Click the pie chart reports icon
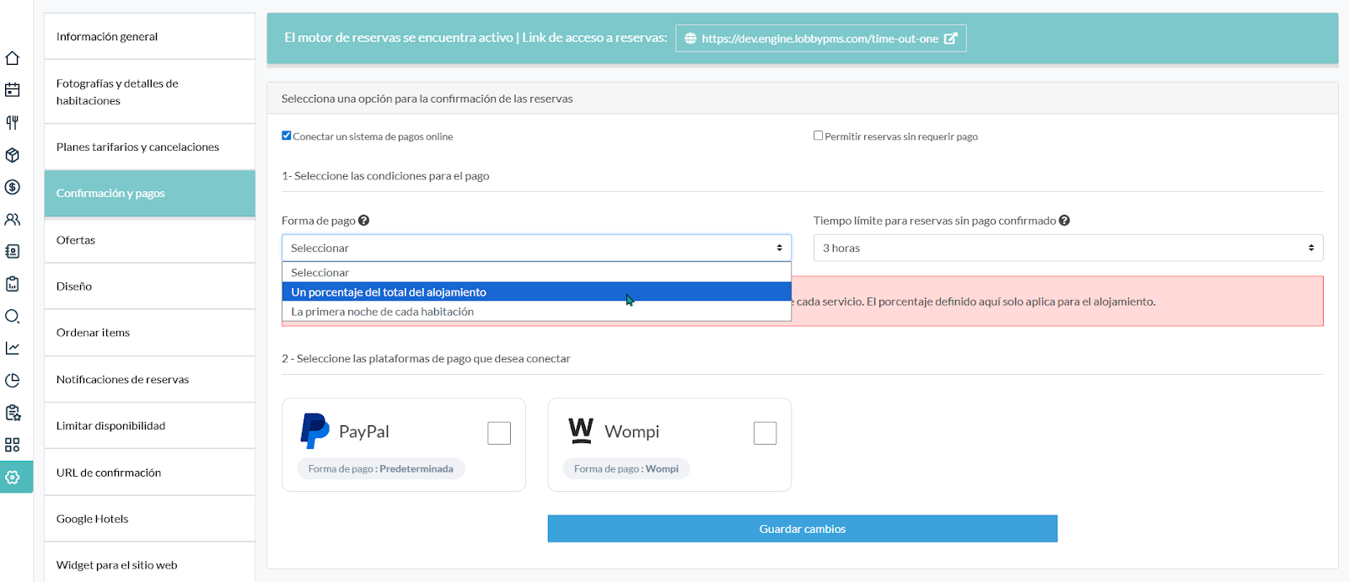 click(13, 381)
